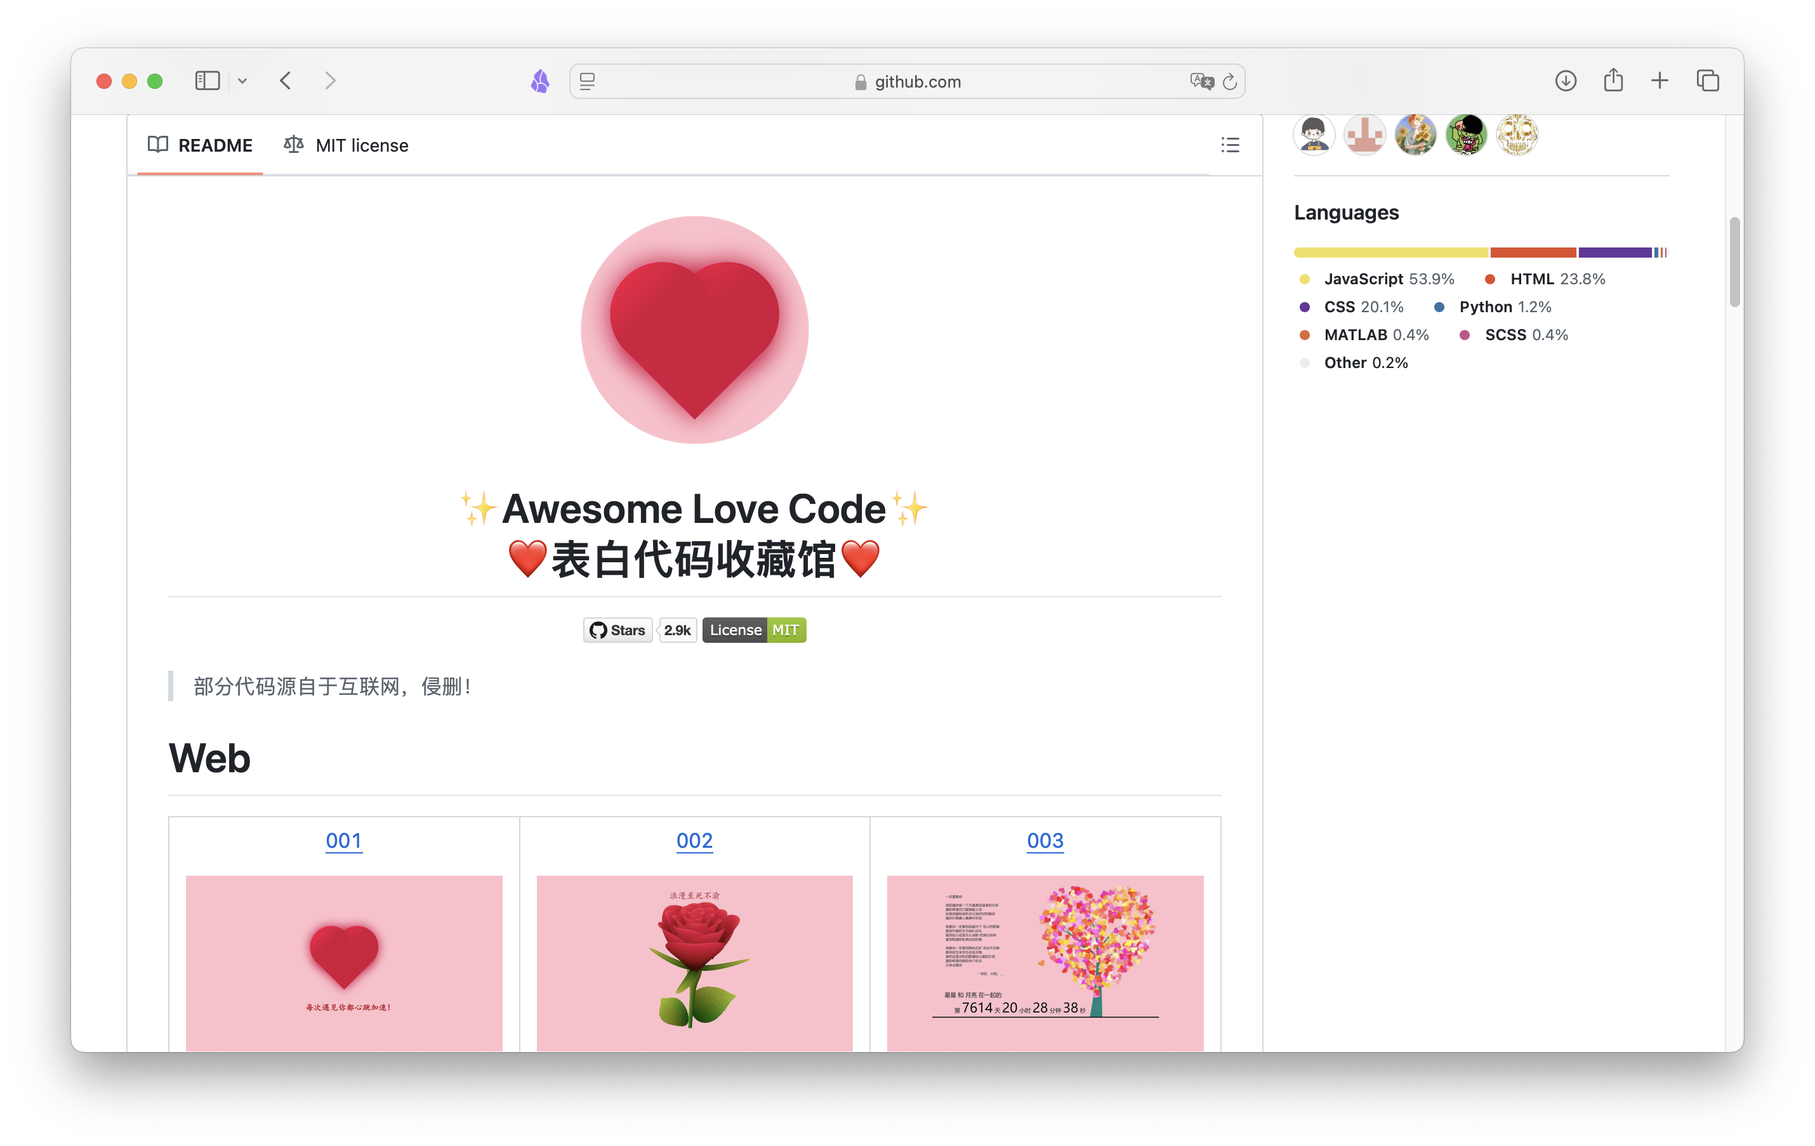Open the sidebar options dropdown arrow
This screenshot has height=1146, width=1815.
242,81
